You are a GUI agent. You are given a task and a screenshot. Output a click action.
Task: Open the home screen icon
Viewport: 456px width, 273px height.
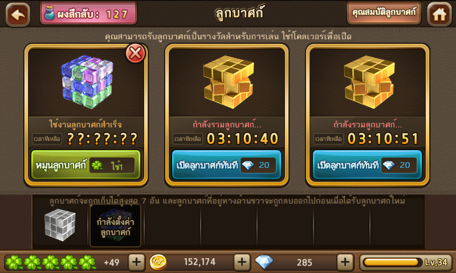[439, 15]
